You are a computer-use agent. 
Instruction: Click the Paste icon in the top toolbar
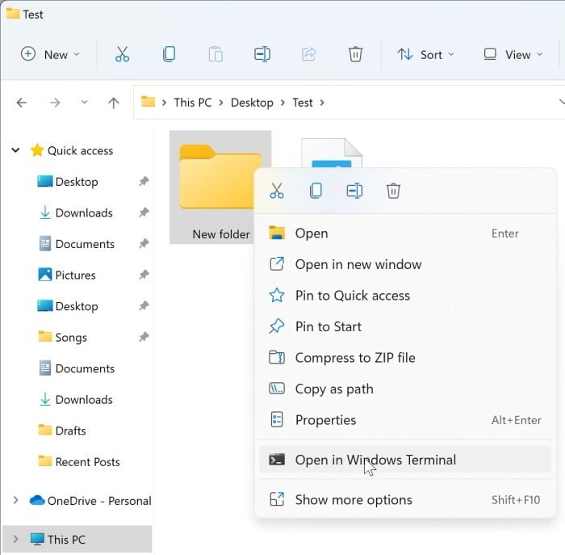pyautogui.click(x=216, y=54)
